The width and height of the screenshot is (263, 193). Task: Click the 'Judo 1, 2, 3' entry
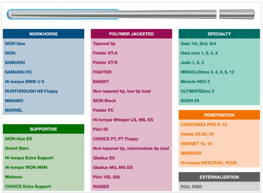click(x=192, y=62)
